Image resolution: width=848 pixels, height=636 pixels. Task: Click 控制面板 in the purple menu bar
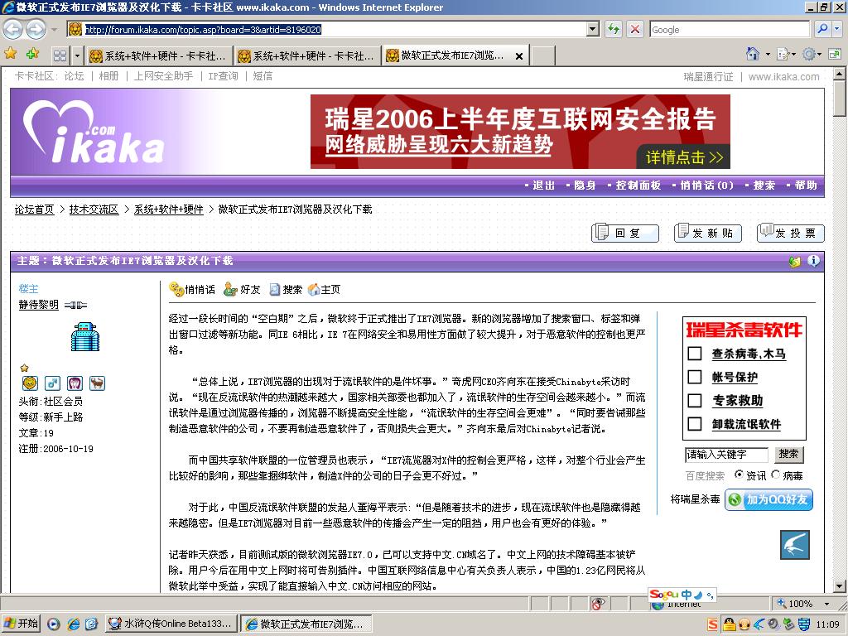point(638,185)
